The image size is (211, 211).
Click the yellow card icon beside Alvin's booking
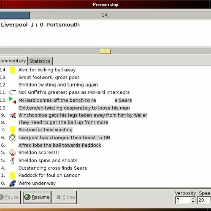(12, 70)
